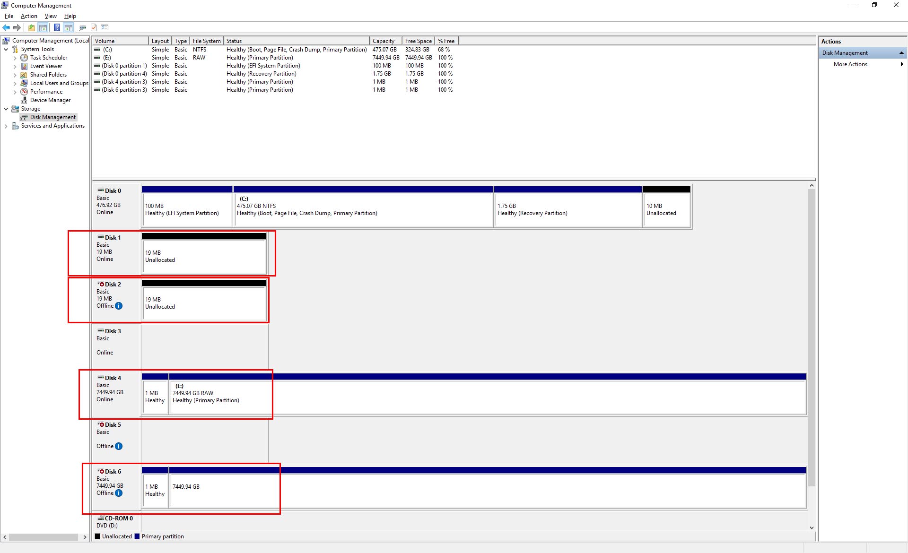
Task: Click Disk 6 offline info icon
Action: click(119, 493)
